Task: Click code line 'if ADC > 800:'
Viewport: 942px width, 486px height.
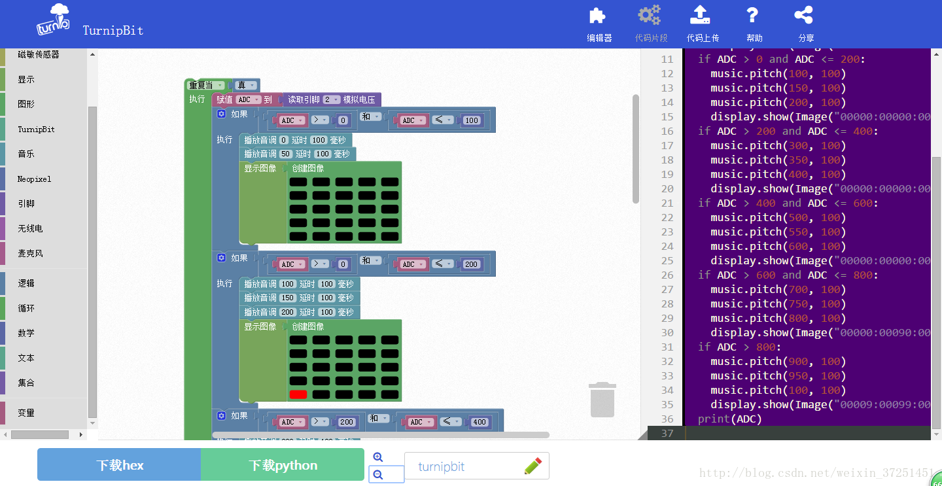Action: click(x=740, y=347)
